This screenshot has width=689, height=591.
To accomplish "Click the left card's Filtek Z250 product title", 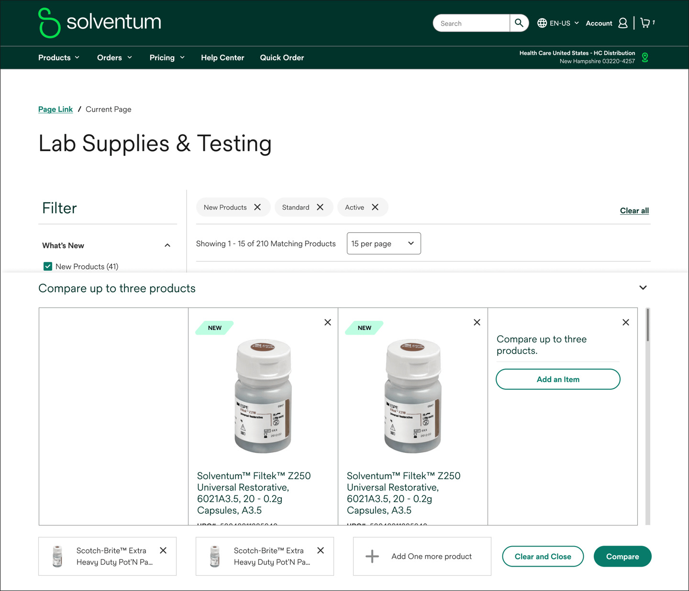I will [x=254, y=493].
